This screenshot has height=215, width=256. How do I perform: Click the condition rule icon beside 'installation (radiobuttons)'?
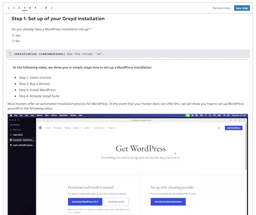(10, 54)
